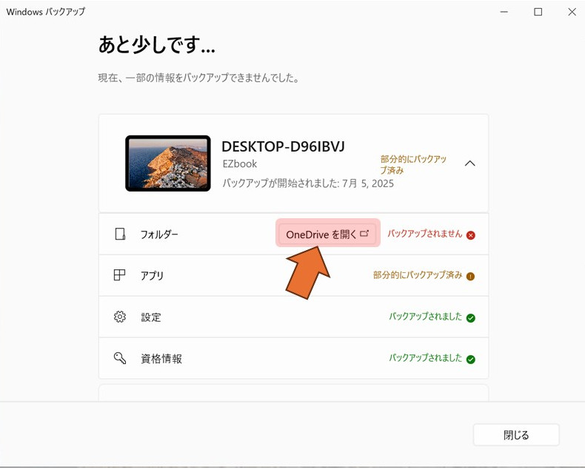Click the folder icon in フォルダー row
585x469 pixels.
pyautogui.click(x=120, y=234)
